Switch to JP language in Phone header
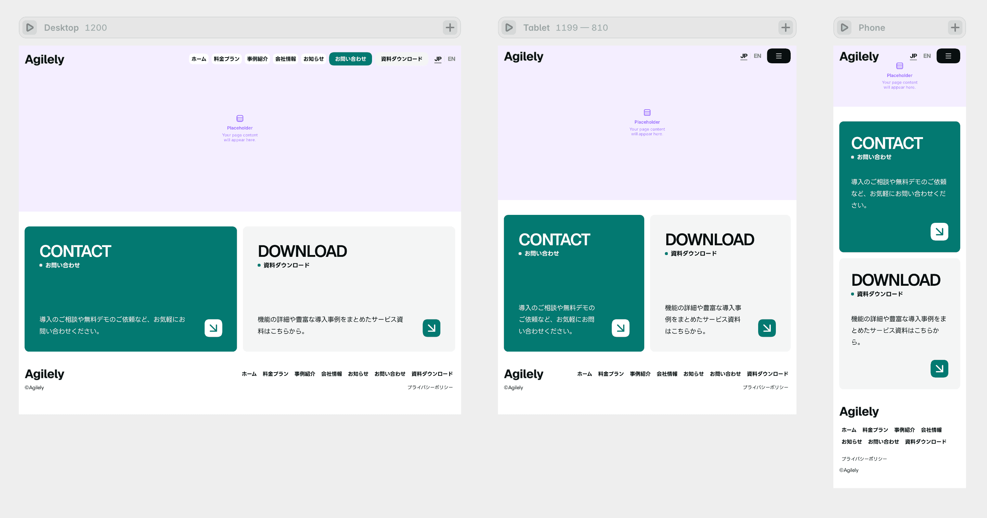987x518 pixels. point(913,56)
